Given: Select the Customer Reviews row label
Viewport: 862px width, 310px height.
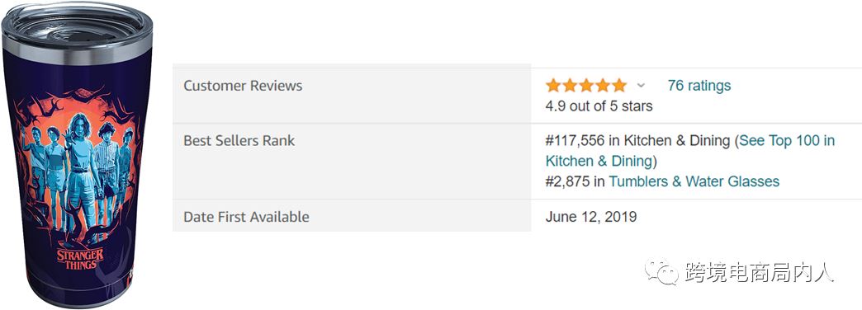Looking at the screenshot, I should coord(243,86).
